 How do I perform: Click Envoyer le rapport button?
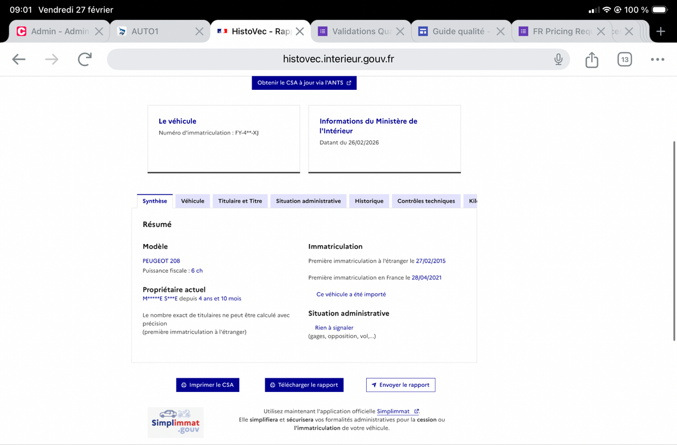pos(401,385)
